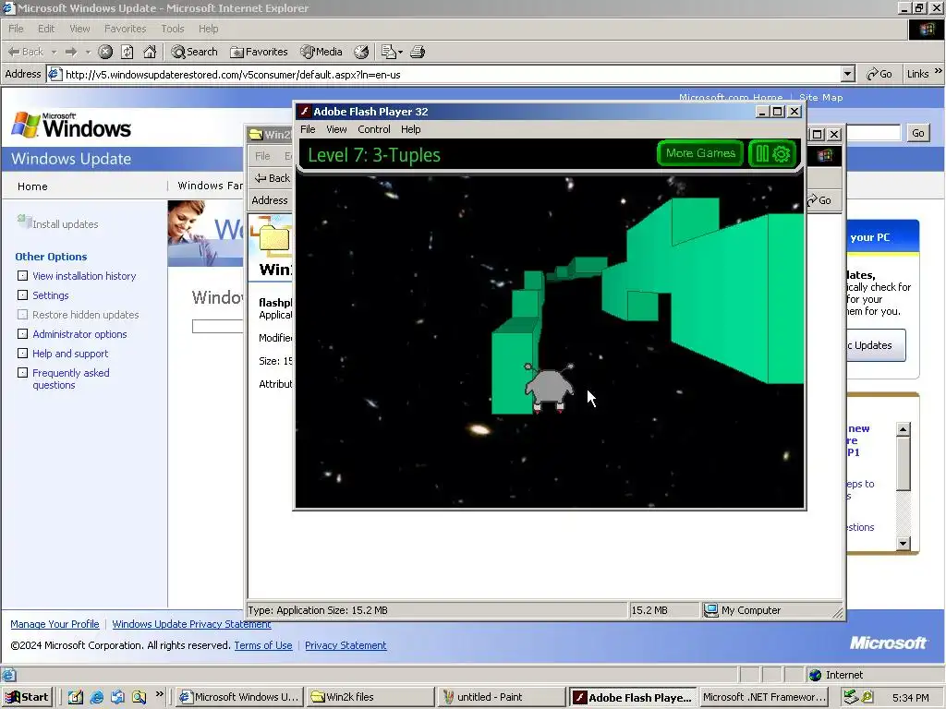The width and height of the screenshot is (946, 709).
Task: Open the Tools menu in Internet Explorer
Action: (x=172, y=29)
